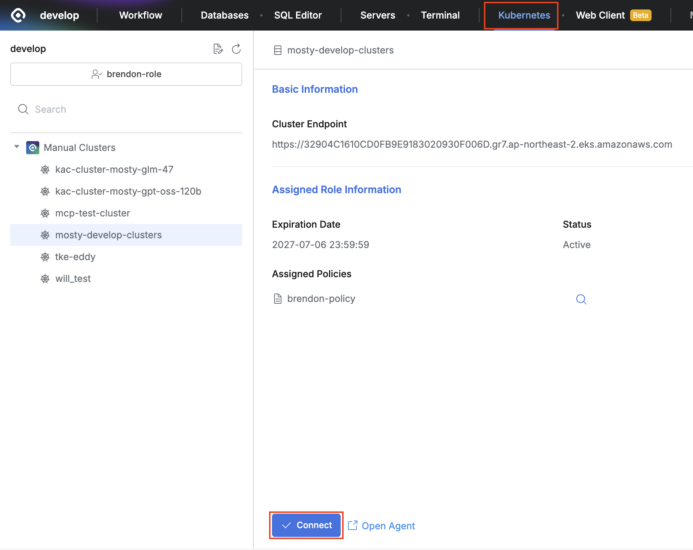Image resolution: width=693 pixels, height=550 pixels.
Task: Select mcp-test-cluster in the list
Action: pyautogui.click(x=126, y=213)
